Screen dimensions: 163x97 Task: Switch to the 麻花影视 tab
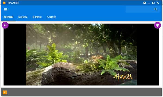(23, 17)
